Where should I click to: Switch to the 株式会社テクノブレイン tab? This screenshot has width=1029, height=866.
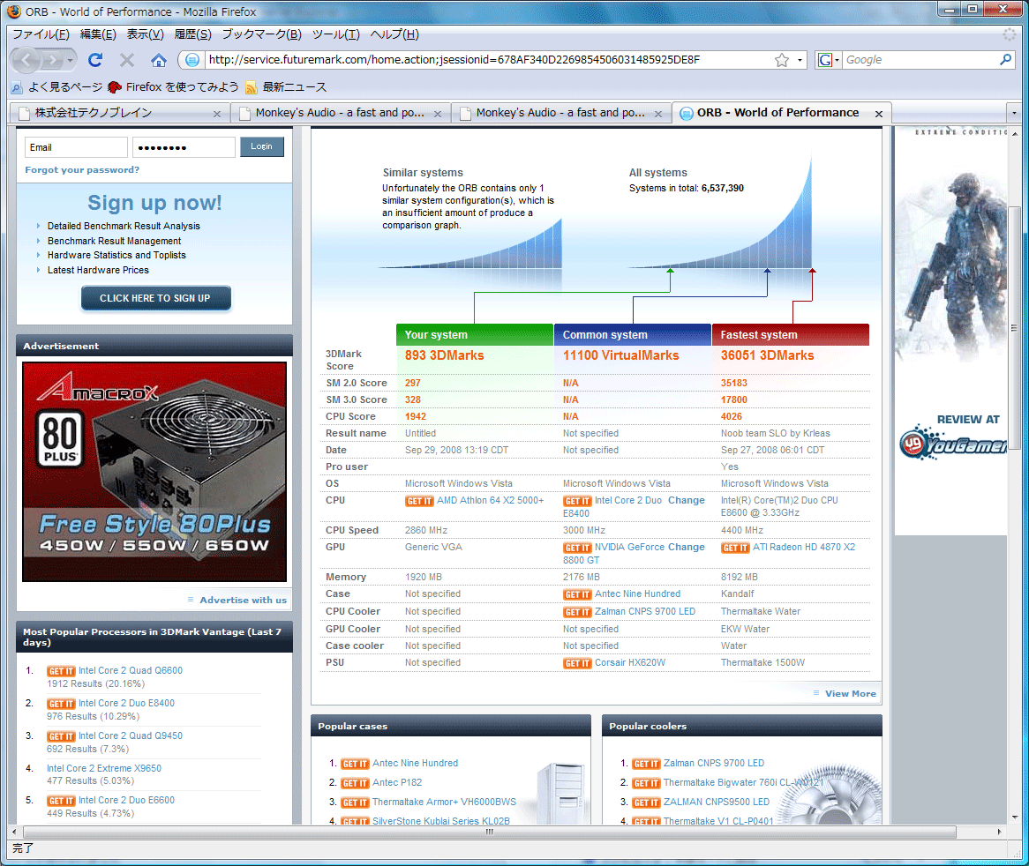point(119,114)
